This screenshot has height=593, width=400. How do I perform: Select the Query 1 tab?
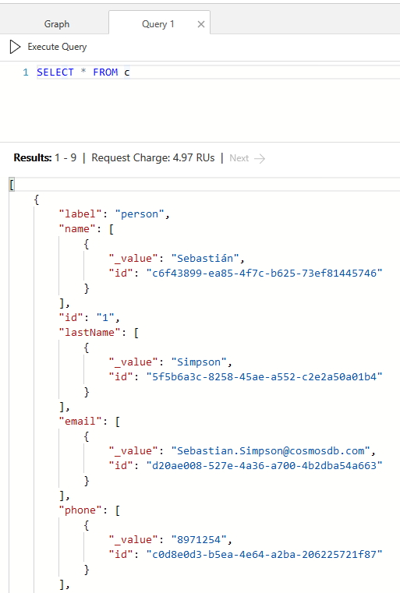click(158, 24)
